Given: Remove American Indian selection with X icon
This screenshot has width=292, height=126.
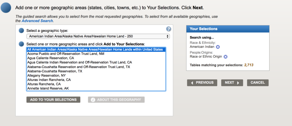Looking at the screenshot, I should click(218, 47).
